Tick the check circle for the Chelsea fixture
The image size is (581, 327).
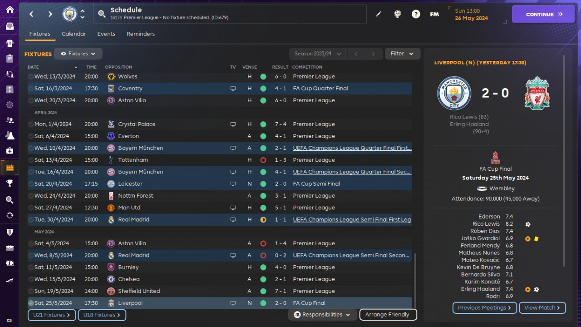31,279
